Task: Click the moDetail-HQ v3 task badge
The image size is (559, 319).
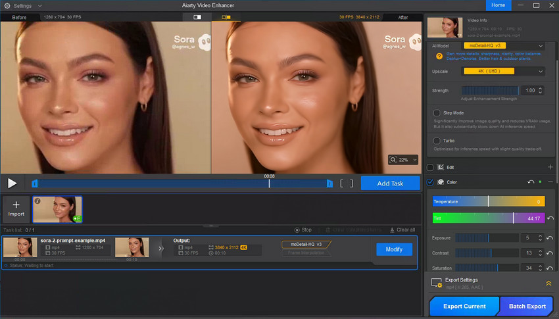Action: (306, 244)
